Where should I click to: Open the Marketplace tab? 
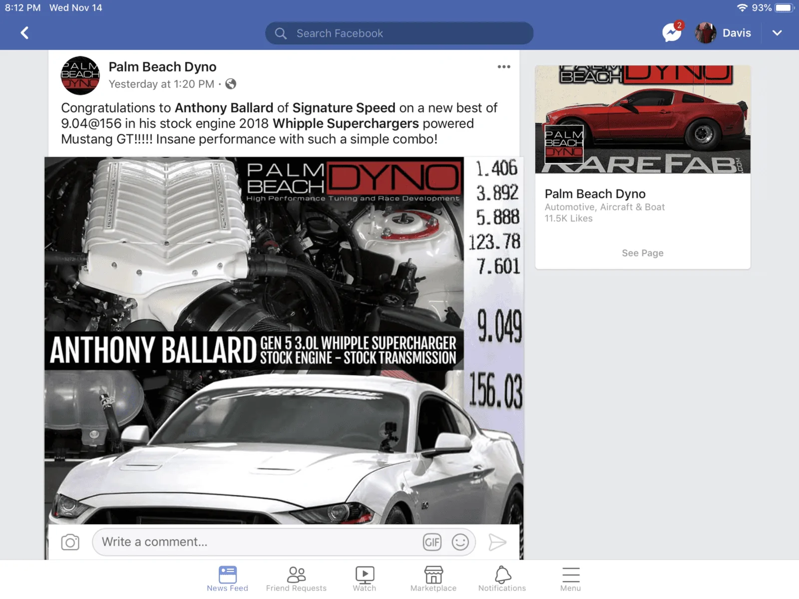click(x=433, y=579)
